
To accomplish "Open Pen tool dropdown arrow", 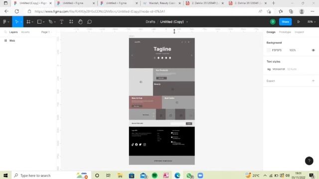I will 55,22.
